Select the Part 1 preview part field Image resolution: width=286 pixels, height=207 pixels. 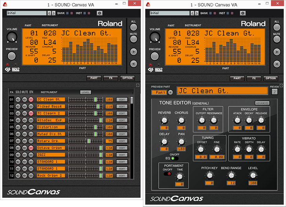click(x=159, y=92)
